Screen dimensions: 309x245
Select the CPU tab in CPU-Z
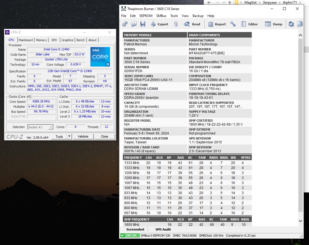coord(11,40)
